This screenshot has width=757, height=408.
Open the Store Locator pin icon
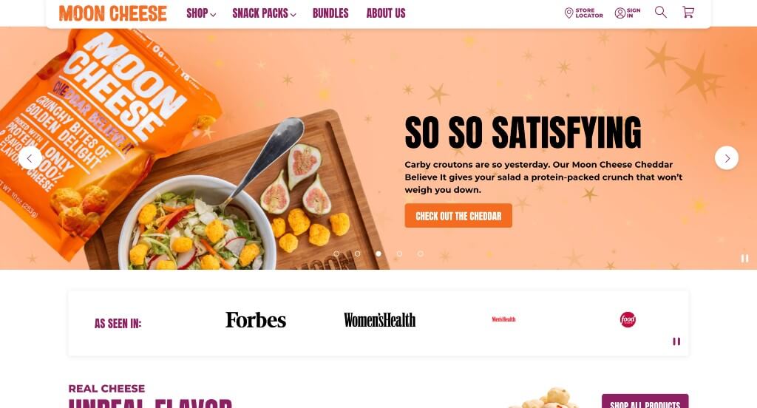point(568,13)
